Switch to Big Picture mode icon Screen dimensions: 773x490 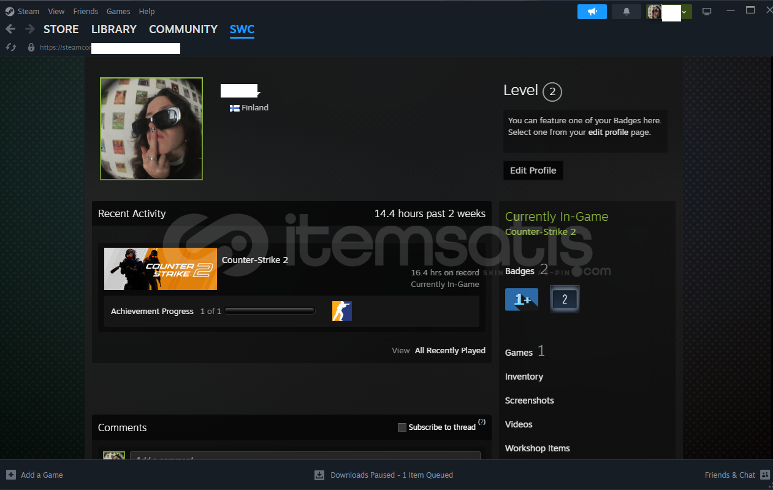[x=707, y=12]
